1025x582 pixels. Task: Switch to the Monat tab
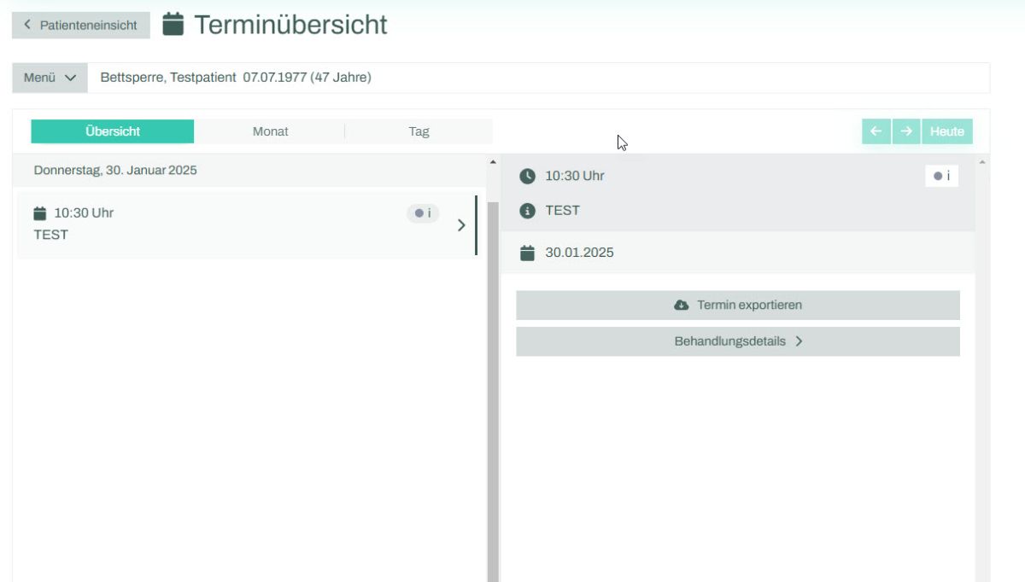[x=270, y=131]
